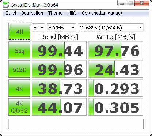152x136 pixels.
Task: Open the Sprache(Language) menu
Action: coord(102,13)
